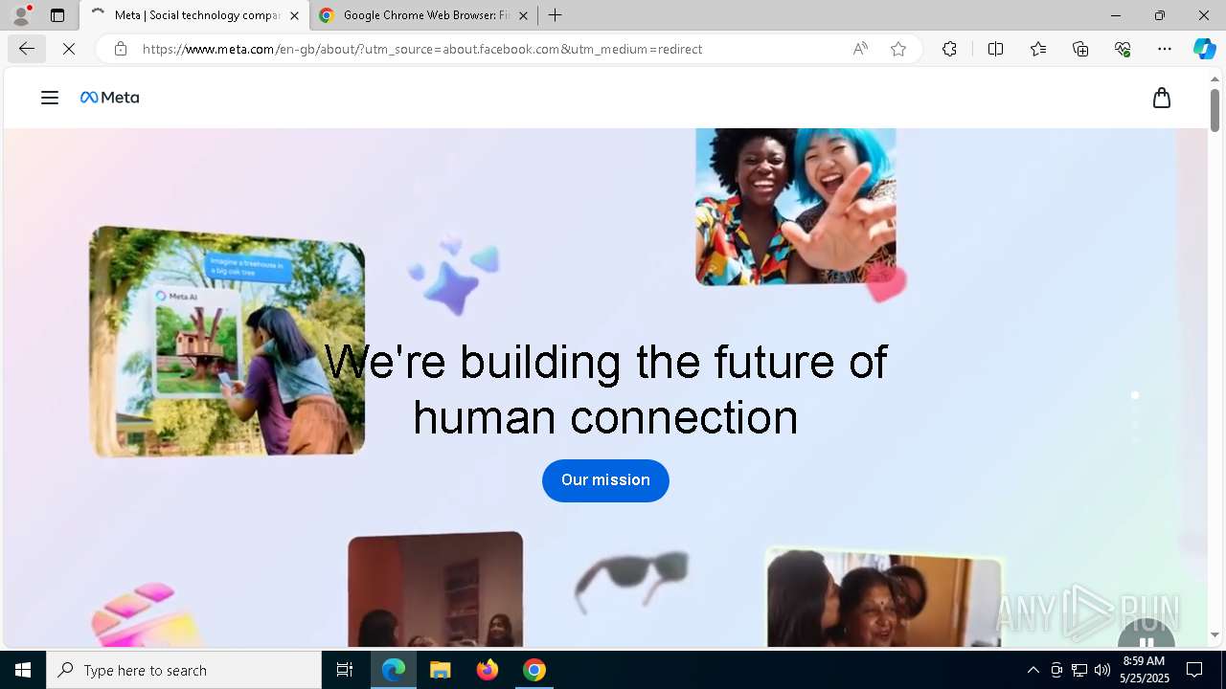Viewport: 1226px width, 689px height.
Task: Open the volume speaker icon
Action: (1101, 670)
